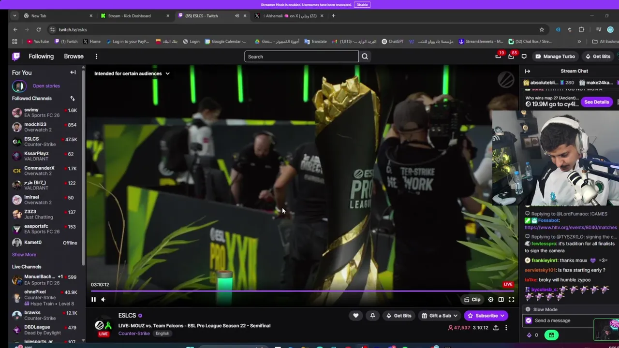Seek on the stream progress bar
Viewport: 619px width, 348px height.
(302, 291)
